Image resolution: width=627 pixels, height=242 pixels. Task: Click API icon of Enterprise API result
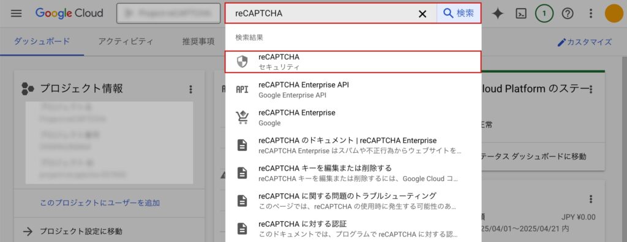[242, 90]
